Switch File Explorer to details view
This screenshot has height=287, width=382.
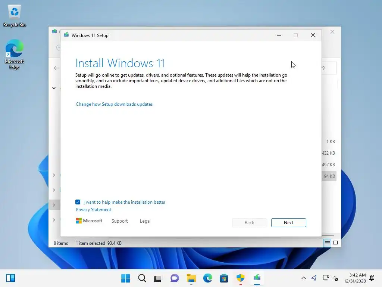click(327, 243)
